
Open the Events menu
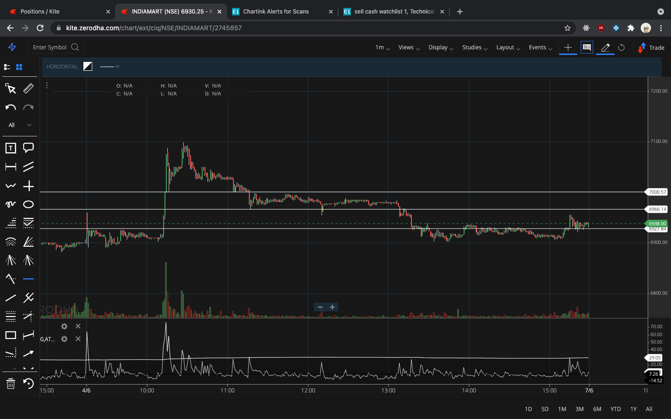pyautogui.click(x=540, y=47)
